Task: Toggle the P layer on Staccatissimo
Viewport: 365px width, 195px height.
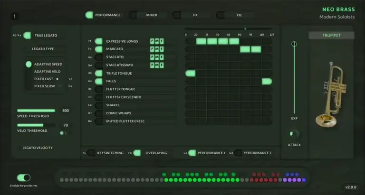Action: coord(152,65)
